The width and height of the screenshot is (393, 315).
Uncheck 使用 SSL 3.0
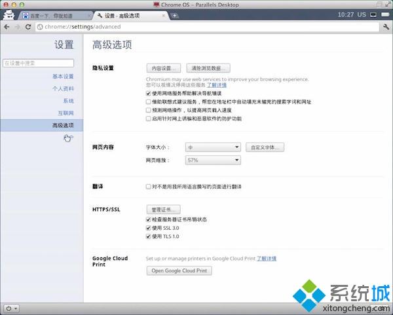(x=149, y=228)
